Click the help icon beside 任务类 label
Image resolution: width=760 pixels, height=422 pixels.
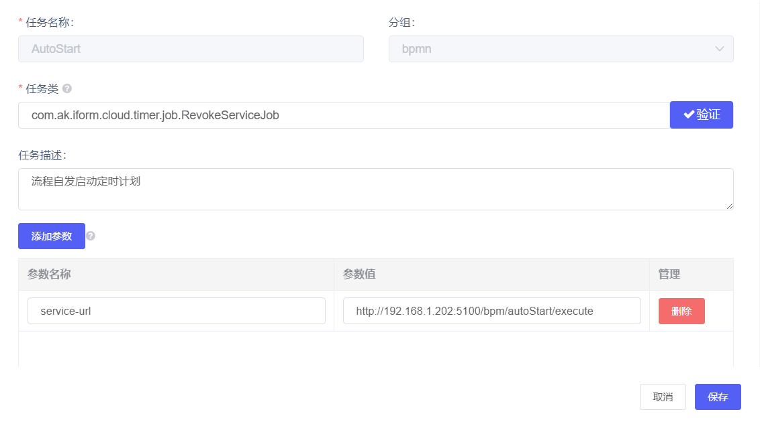(x=67, y=88)
